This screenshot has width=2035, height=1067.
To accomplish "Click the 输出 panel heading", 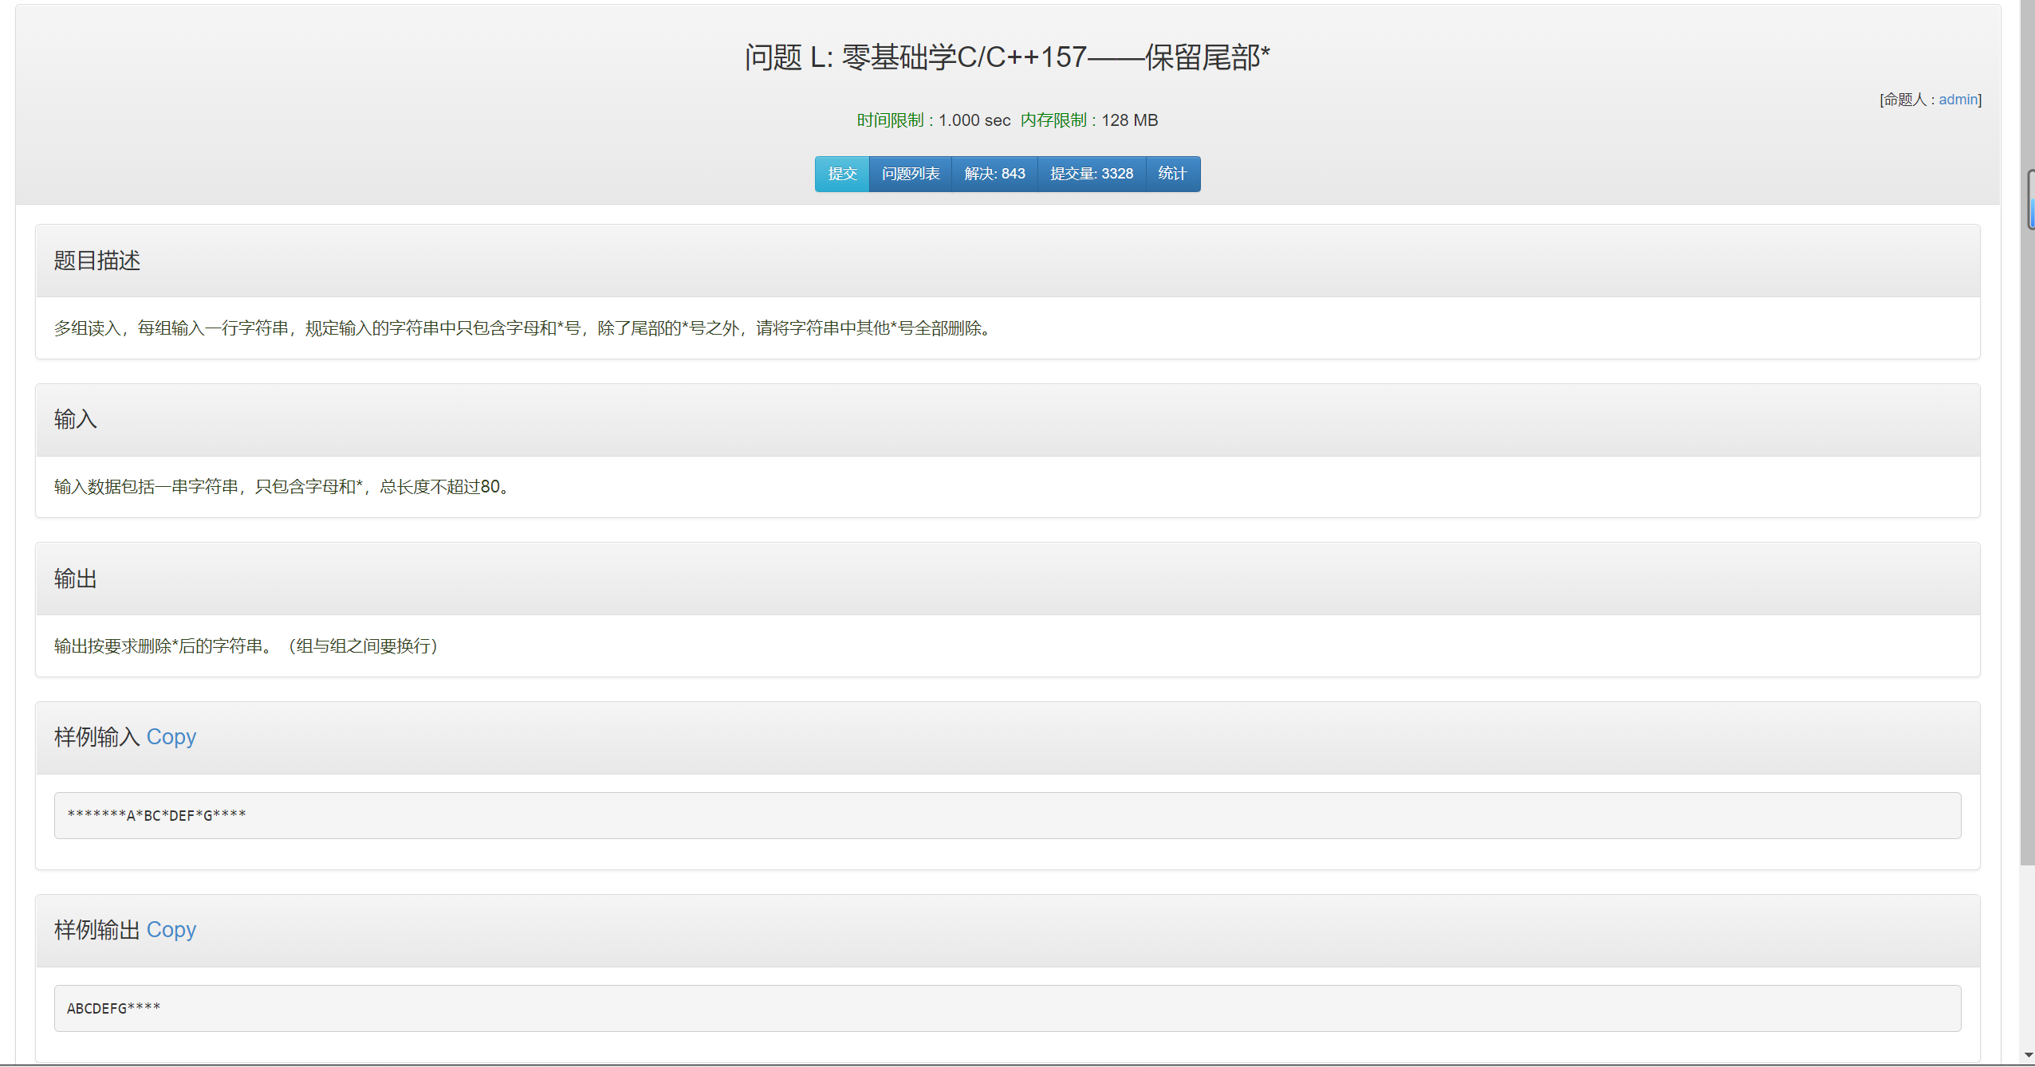I will click(76, 579).
